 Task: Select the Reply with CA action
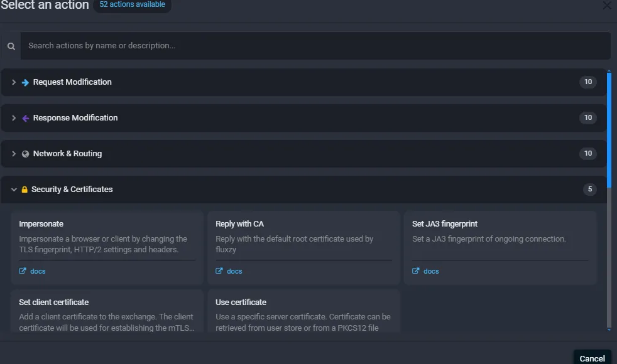[303, 248]
